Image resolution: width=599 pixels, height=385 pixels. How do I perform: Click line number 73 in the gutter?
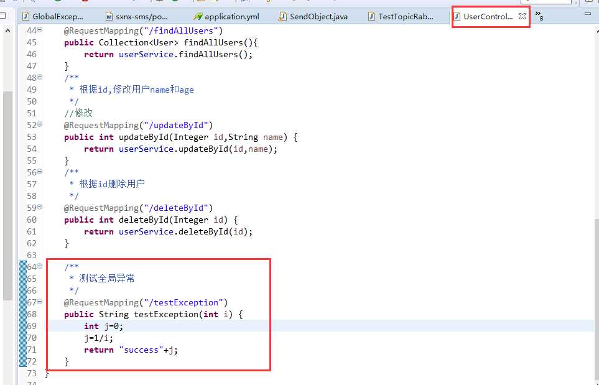tap(32, 373)
